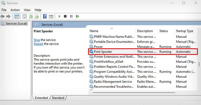The height and width of the screenshot is (105, 201).
Task: Click the Recommended Troubleshooting gear icon
Action: click(91, 86)
